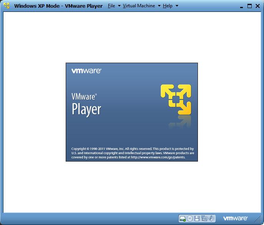Click the CD/DVD drive status icon
This screenshot has height=225, width=264.
point(189,218)
